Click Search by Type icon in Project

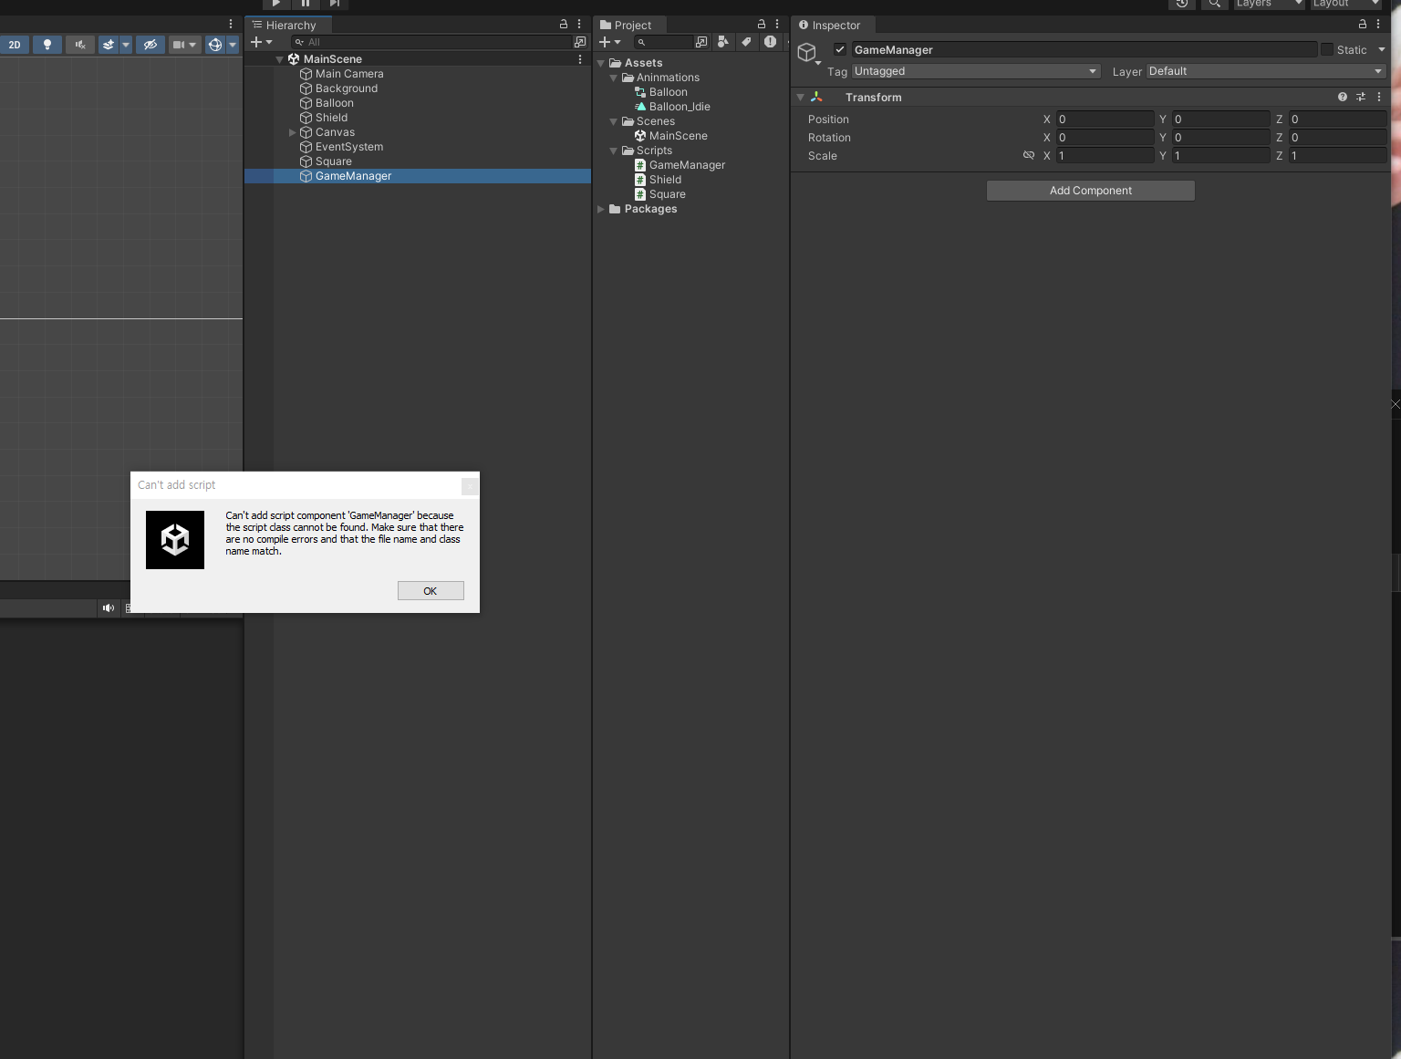[723, 42]
